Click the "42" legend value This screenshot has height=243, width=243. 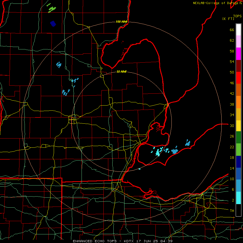(x=232, y=94)
